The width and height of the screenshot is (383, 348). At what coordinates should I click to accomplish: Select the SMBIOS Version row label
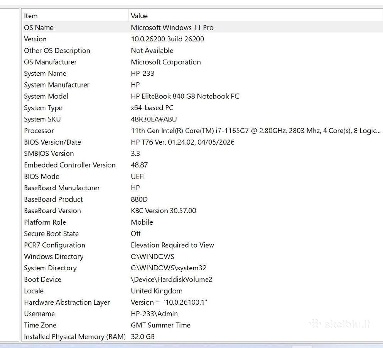pyautogui.click(x=49, y=154)
